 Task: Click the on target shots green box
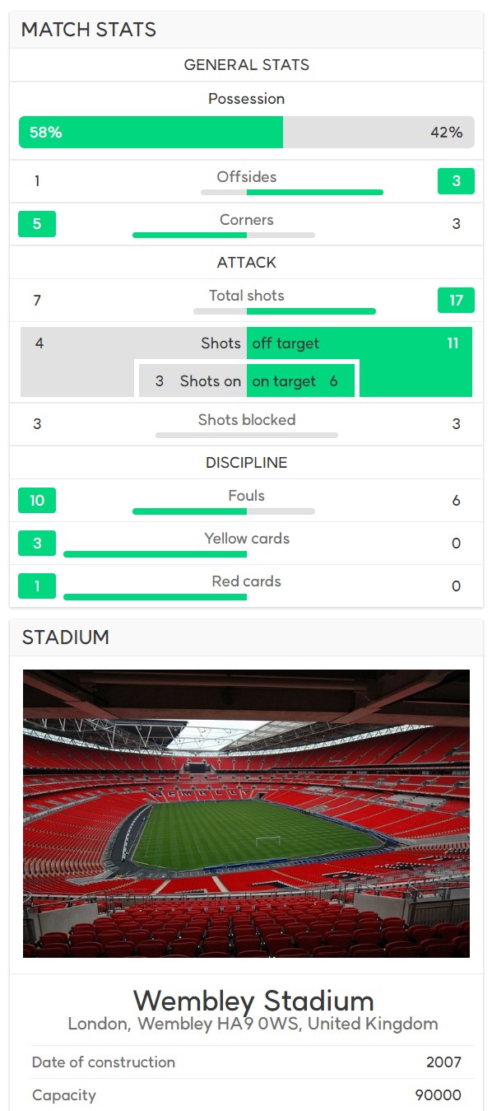[x=300, y=381]
